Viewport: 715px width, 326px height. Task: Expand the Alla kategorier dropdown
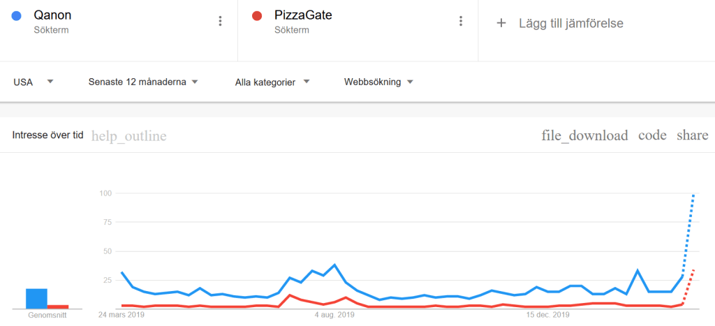tap(272, 82)
